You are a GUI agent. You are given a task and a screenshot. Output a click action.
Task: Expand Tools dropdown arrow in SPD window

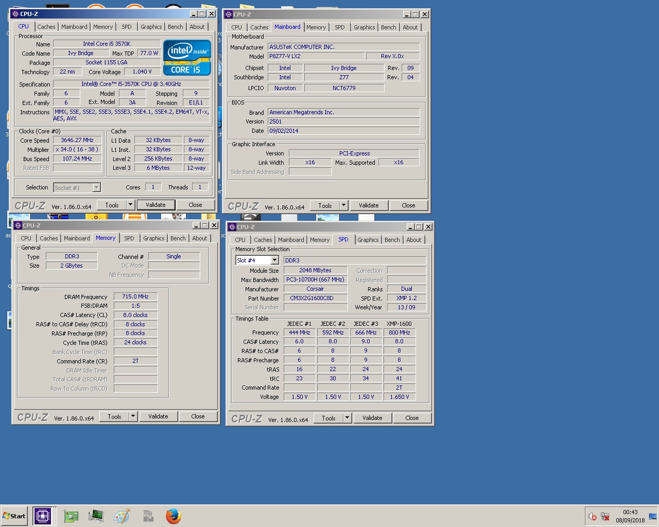coord(347,418)
